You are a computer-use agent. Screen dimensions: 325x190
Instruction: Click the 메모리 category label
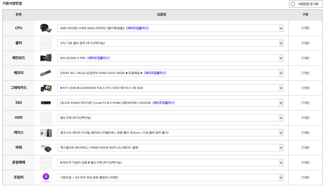tap(19, 73)
